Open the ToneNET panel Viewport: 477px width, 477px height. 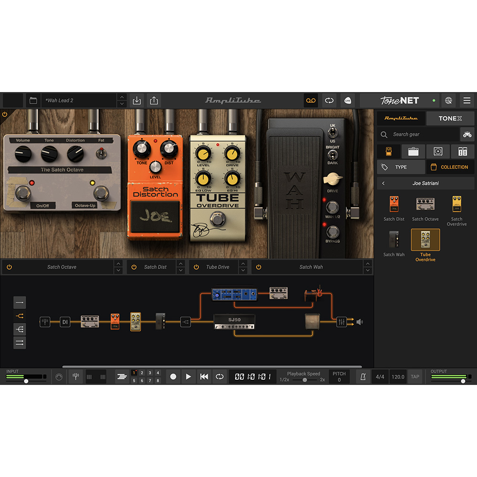(x=399, y=100)
